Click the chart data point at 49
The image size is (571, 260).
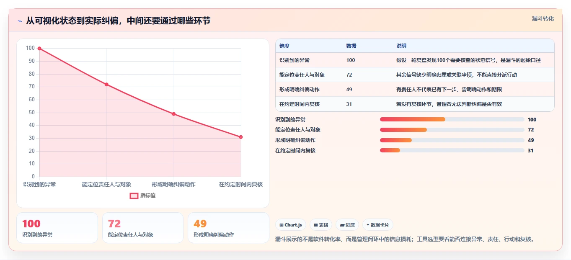pyautogui.click(x=174, y=114)
